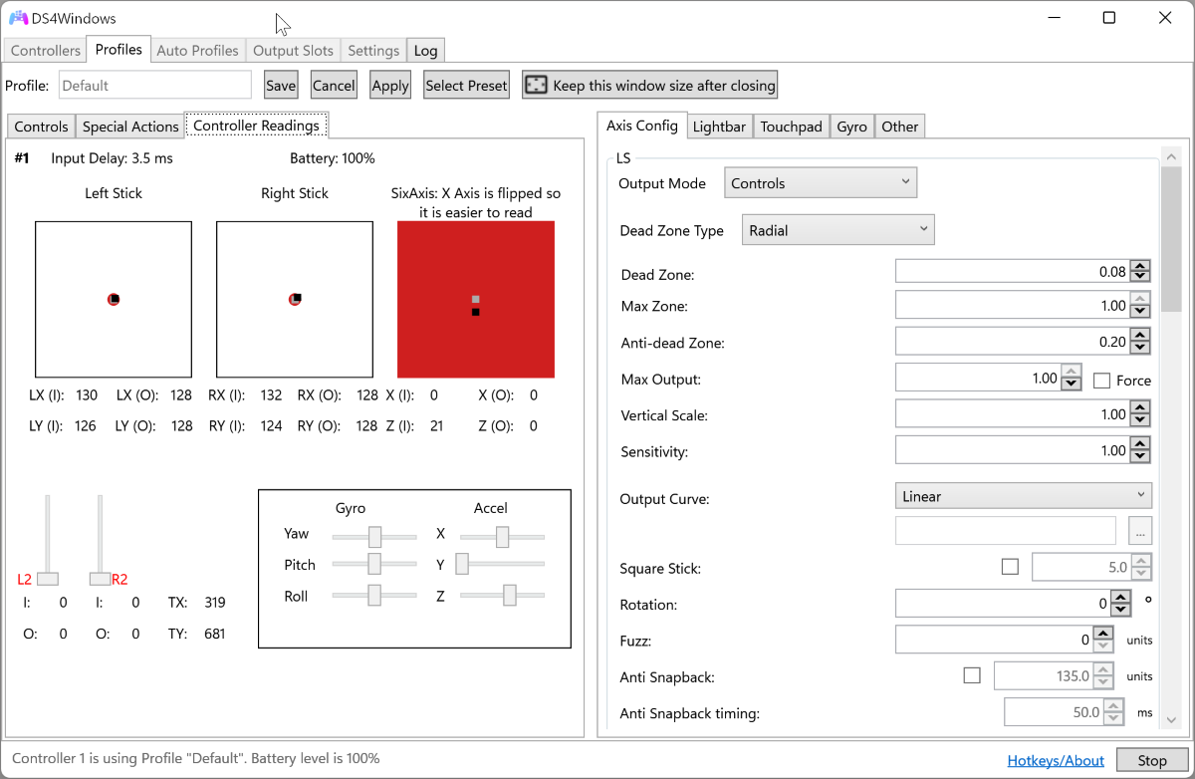This screenshot has width=1195, height=779.
Task: Enable the Force max output checkbox
Action: (x=1101, y=381)
